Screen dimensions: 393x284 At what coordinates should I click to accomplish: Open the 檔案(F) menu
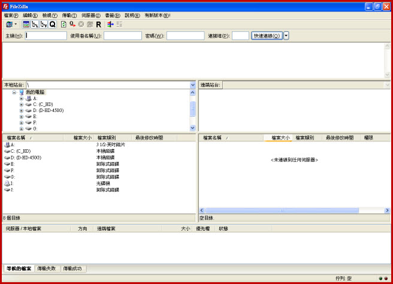click(11, 15)
